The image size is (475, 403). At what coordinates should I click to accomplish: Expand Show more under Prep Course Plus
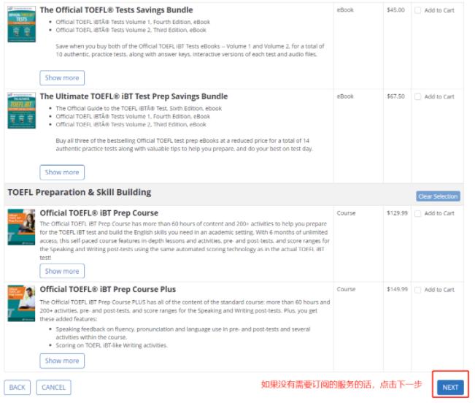click(x=62, y=361)
